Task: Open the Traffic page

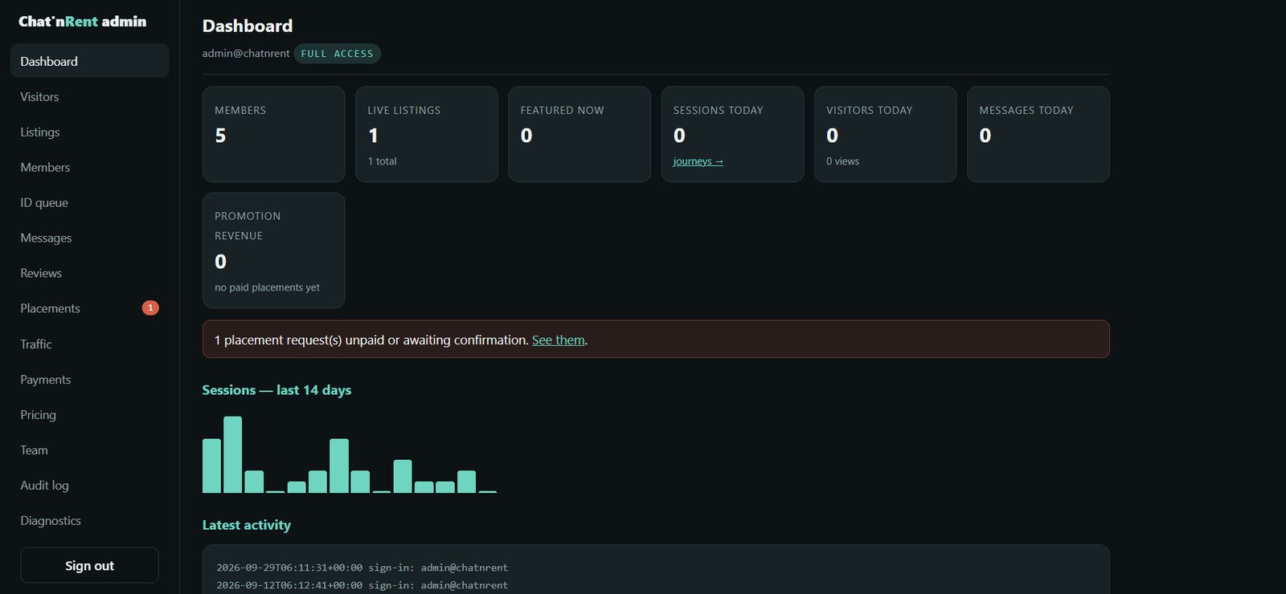Action: (89, 344)
